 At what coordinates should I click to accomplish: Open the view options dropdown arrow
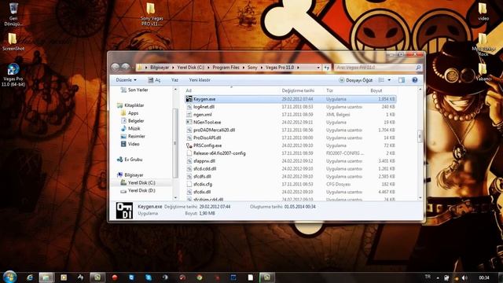(x=389, y=80)
